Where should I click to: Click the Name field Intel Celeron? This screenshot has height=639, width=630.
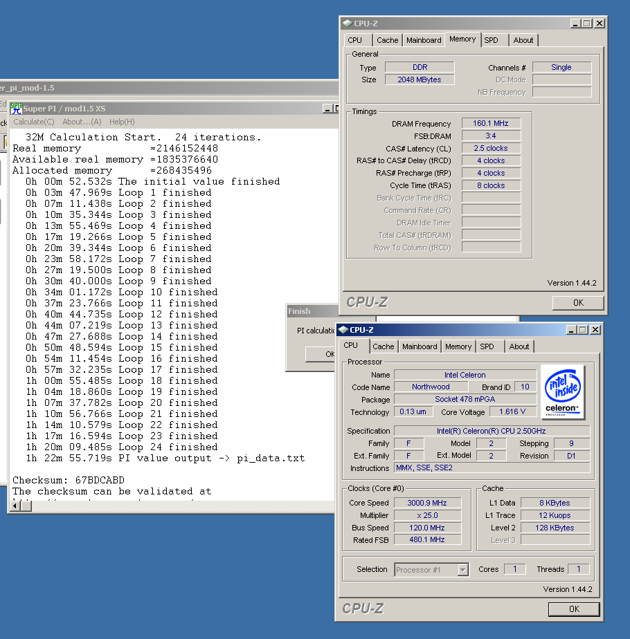[x=465, y=375]
